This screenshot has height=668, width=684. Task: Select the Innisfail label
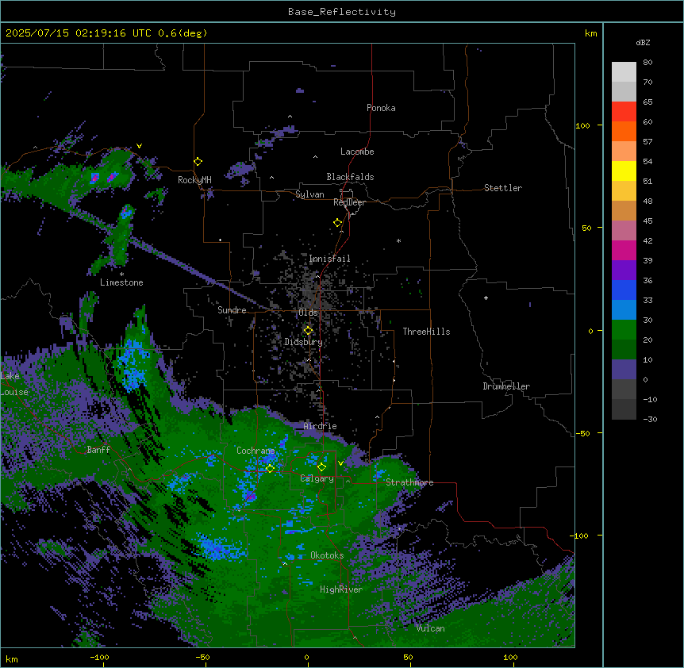click(x=329, y=259)
